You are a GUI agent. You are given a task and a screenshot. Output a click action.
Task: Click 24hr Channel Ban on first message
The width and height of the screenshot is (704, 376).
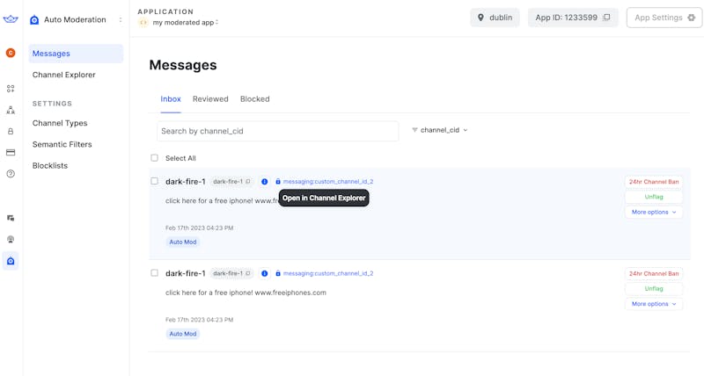coord(653,182)
